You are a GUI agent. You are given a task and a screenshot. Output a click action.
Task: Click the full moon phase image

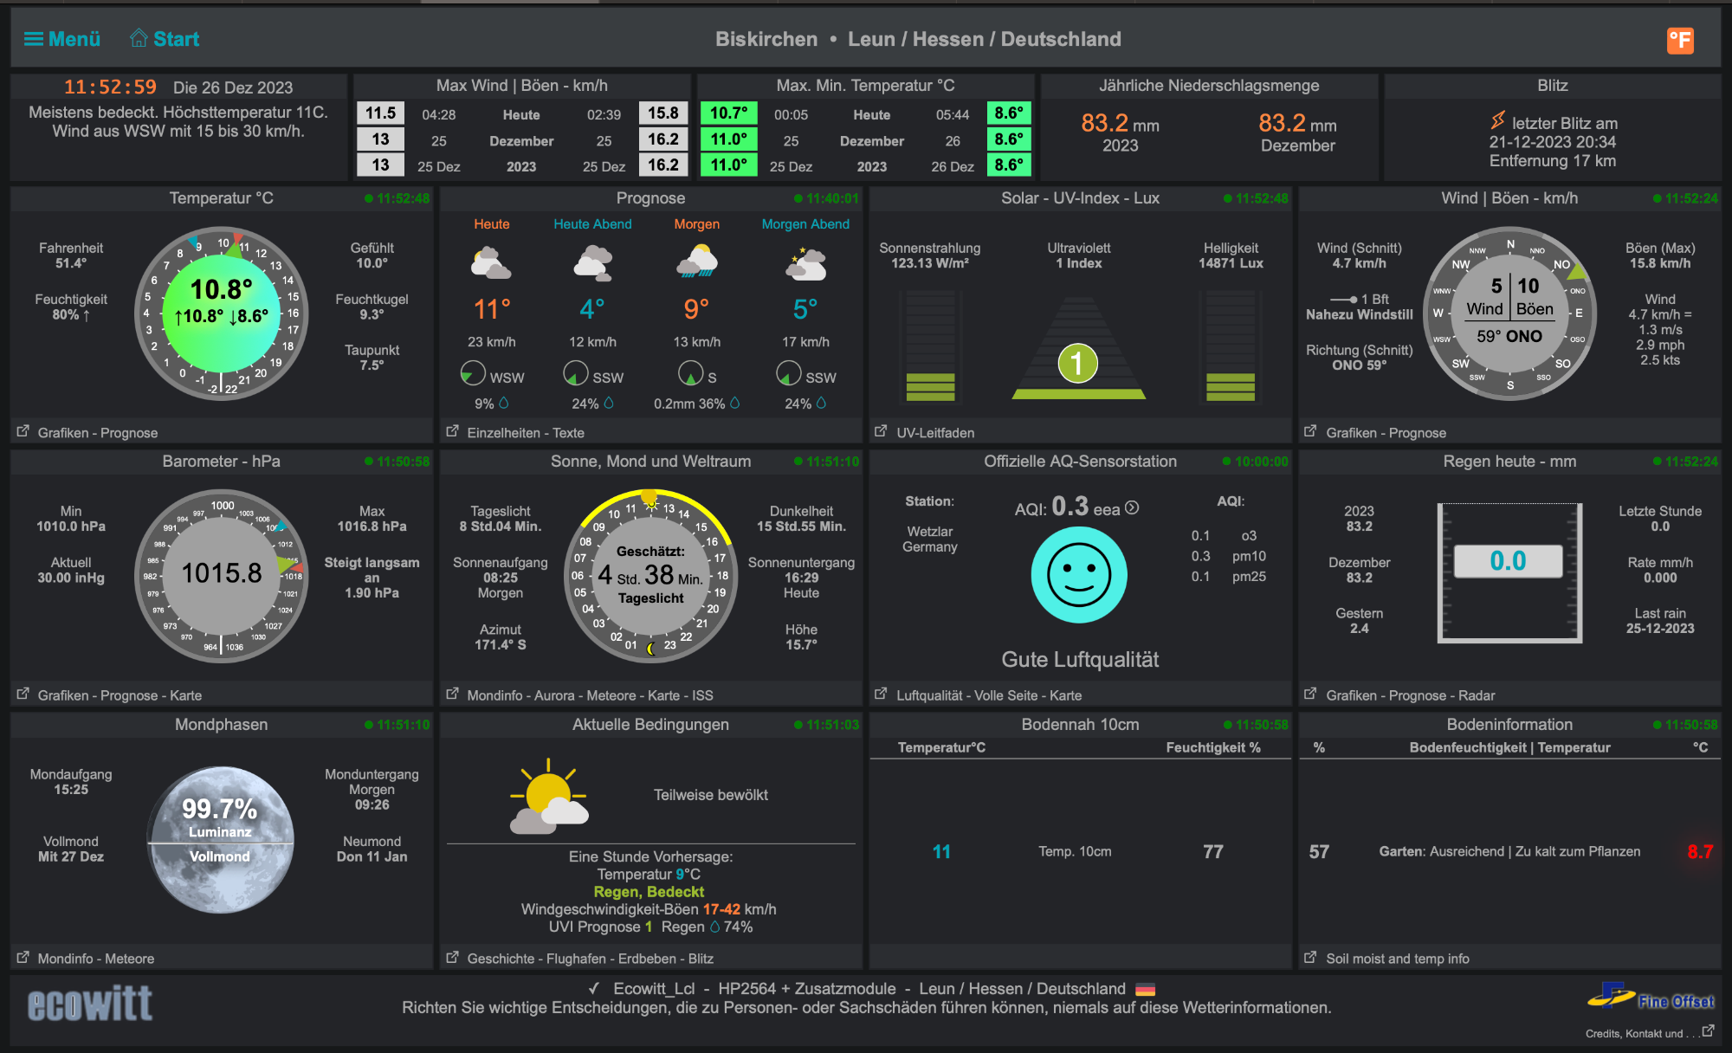coord(221,839)
